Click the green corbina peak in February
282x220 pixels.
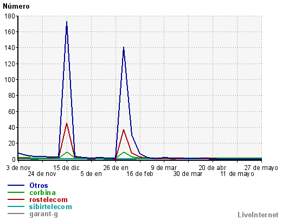pos(124,152)
